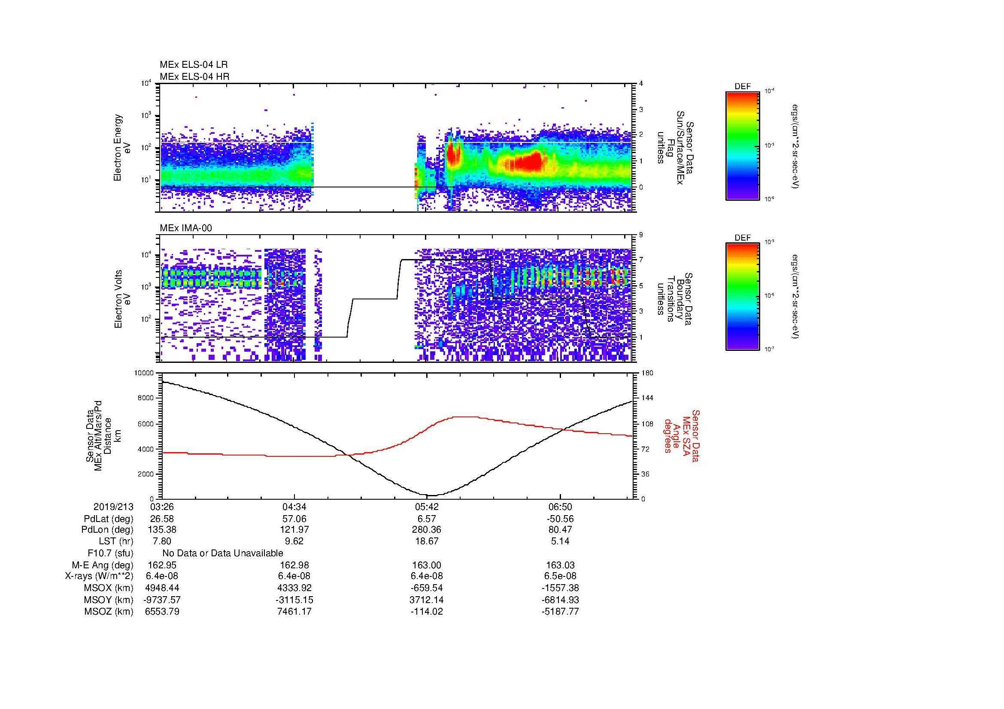The image size is (1004, 709).
Task: Click the 05:42 time tick label
Action: coord(427,507)
